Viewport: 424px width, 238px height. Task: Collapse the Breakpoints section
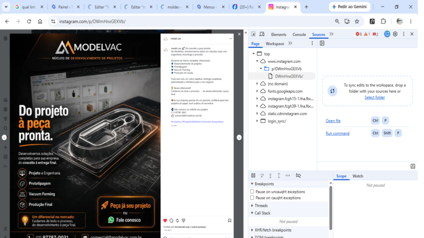252,184
